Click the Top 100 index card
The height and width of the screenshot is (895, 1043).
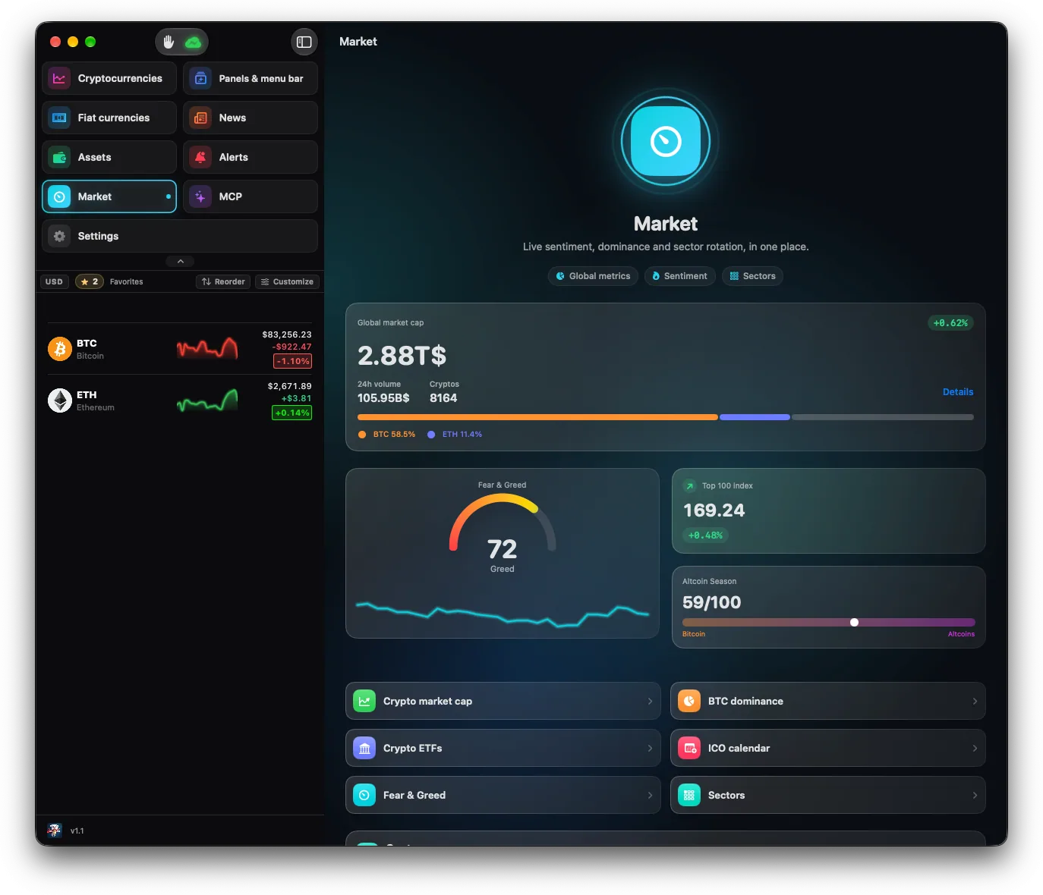[x=829, y=510]
